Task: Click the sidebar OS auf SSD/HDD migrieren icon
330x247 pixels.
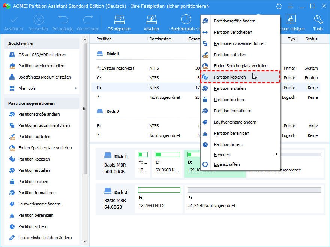Action: pyautogui.click(x=12, y=55)
